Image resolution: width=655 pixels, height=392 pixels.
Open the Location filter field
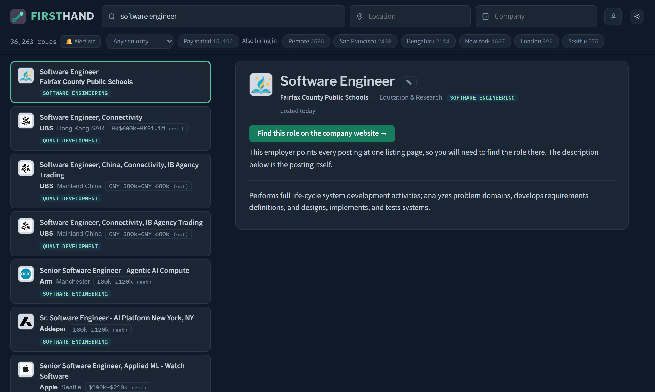tap(410, 17)
